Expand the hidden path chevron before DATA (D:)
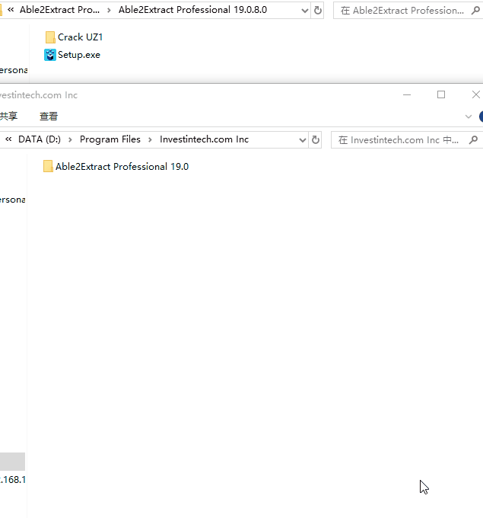The width and height of the screenshot is (483, 518). point(8,140)
